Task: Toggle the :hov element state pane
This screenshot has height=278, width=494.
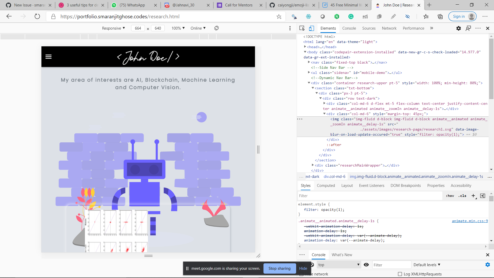Action: click(450, 196)
